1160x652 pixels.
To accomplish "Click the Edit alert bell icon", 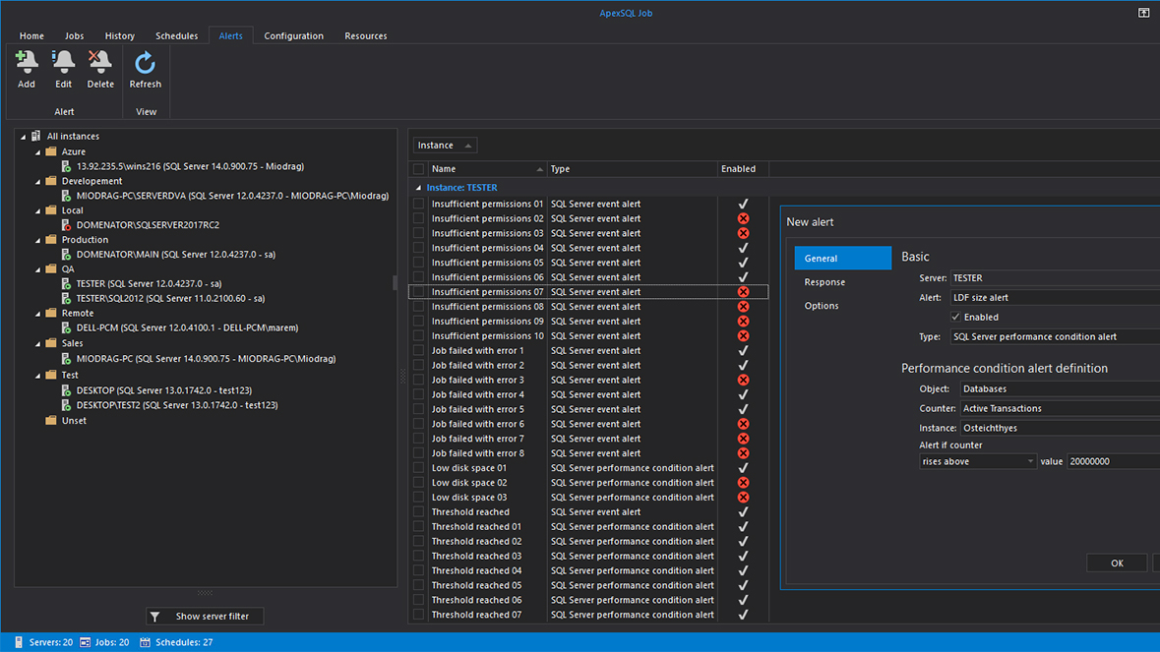I will pos(63,63).
